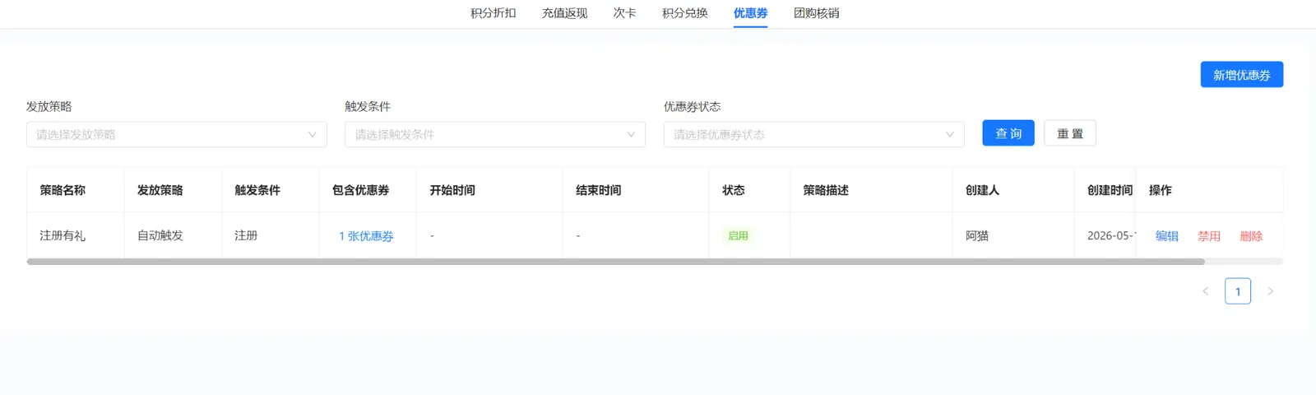This screenshot has width=1316, height=395.
Task: Click the 注册 trigger condition cell
Action: [x=271, y=235]
